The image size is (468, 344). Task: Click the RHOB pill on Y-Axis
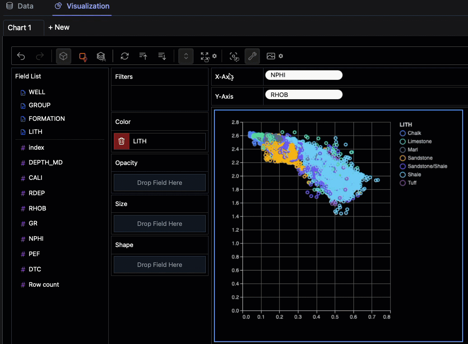pos(304,95)
